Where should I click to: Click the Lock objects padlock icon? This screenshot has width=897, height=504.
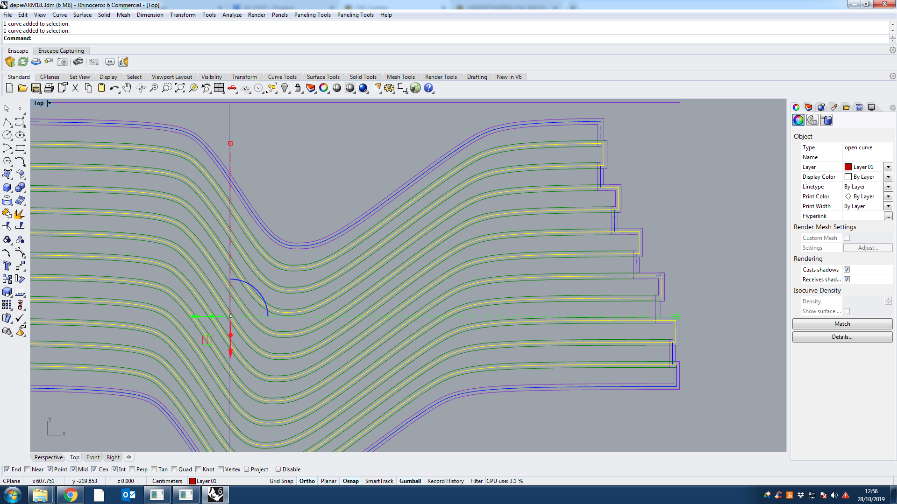pyautogui.click(x=298, y=88)
